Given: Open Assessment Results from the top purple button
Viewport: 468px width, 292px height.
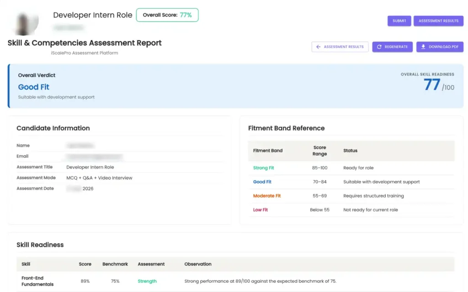Looking at the screenshot, I should pyautogui.click(x=438, y=21).
